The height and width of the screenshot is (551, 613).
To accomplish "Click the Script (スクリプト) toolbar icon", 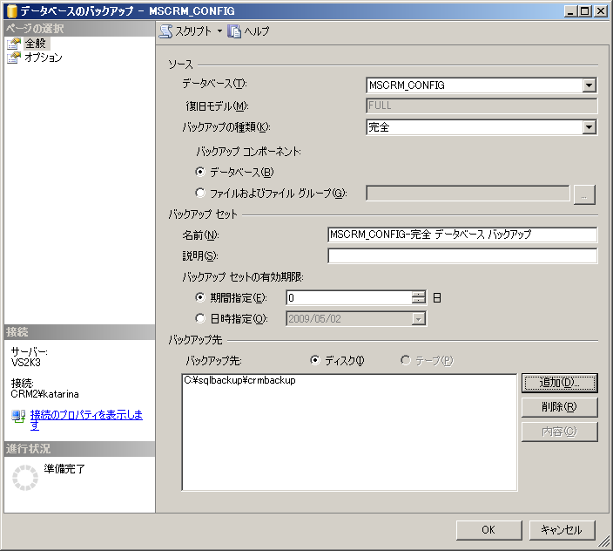I will coord(165,31).
